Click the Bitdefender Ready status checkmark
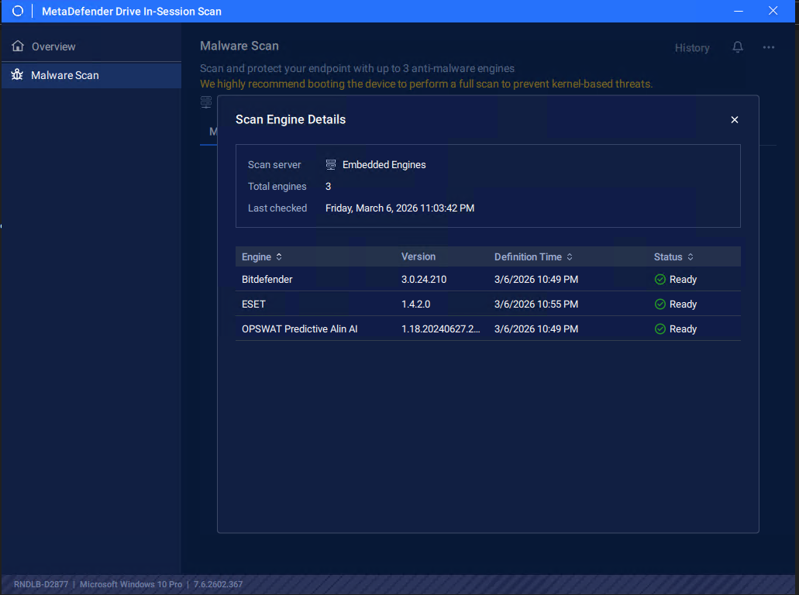The image size is (799, 595). (660, 279)
